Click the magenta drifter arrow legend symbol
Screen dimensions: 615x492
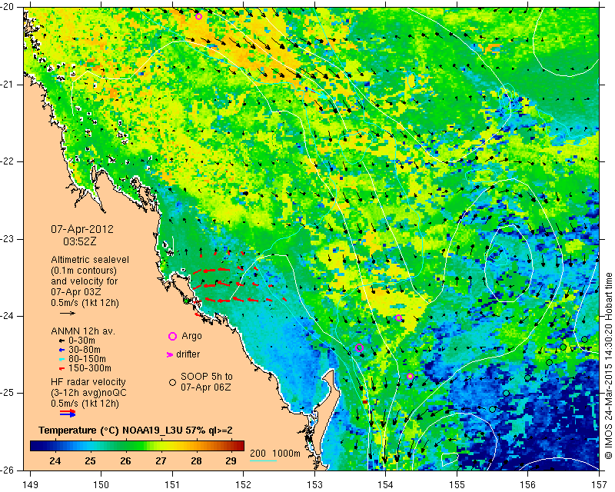click(170, 354)
